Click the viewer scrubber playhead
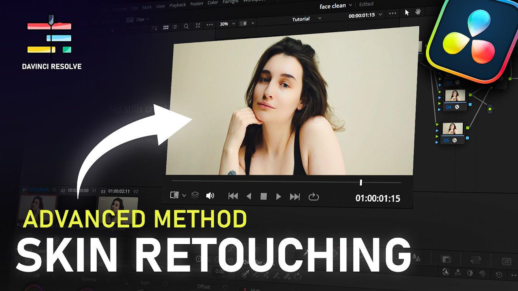Screen dimensions: 518x291 [361, 183]
